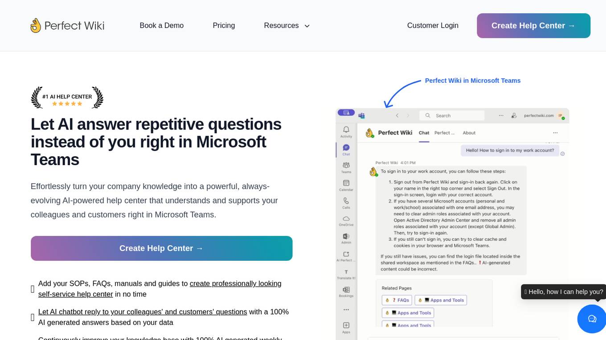Screen dimensions: 606x340
Task: Click the FAQs related page chip
Action: point(397,300)
